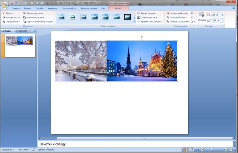The height and width of the screenshot is (153, 238).
Task: Click Reset Picture (Сброс параметров рисунка)
Action: tap(38, 22)
